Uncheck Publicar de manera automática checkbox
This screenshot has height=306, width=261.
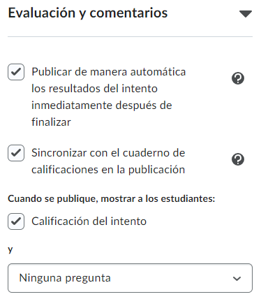(x=16, y=72)
